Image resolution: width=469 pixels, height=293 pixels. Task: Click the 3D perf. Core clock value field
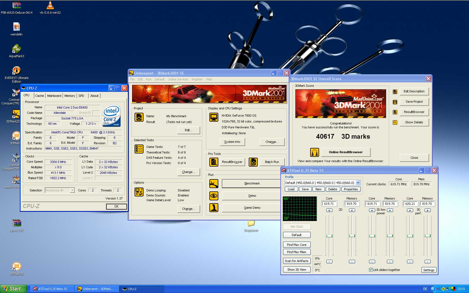click(410, 204)
